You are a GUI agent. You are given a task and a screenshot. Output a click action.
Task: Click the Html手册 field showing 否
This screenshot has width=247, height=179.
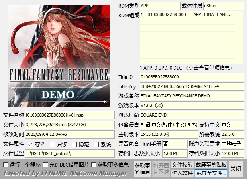[x=175, y=144]
